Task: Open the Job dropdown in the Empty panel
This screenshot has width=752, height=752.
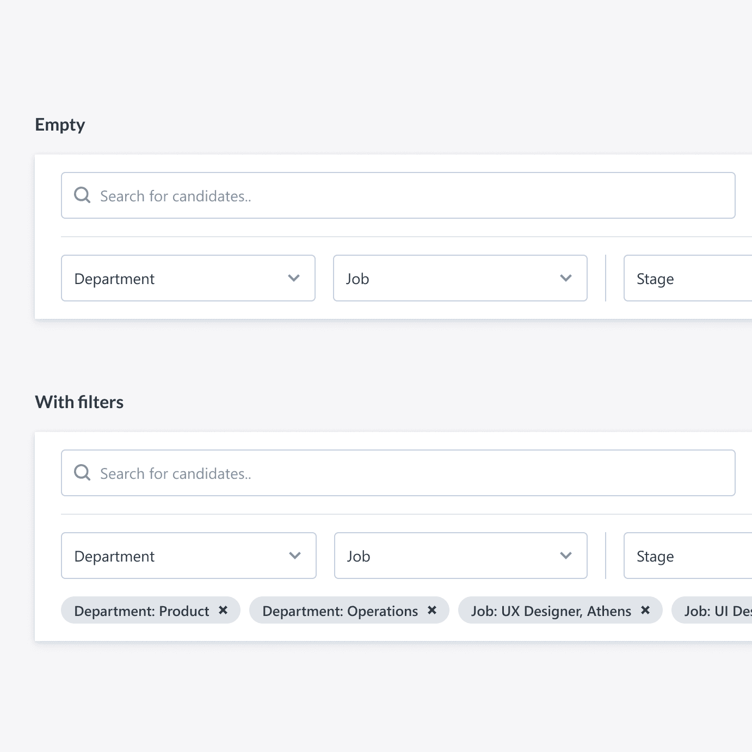Action: tap(460, 278)
